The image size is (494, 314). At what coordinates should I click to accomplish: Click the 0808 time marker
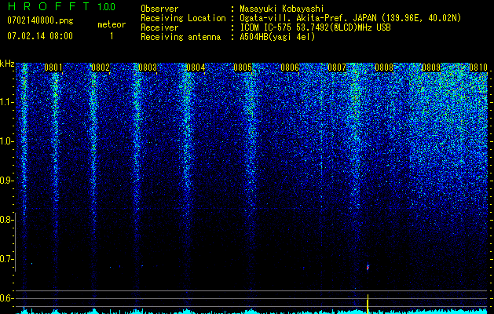click(384, 68)
